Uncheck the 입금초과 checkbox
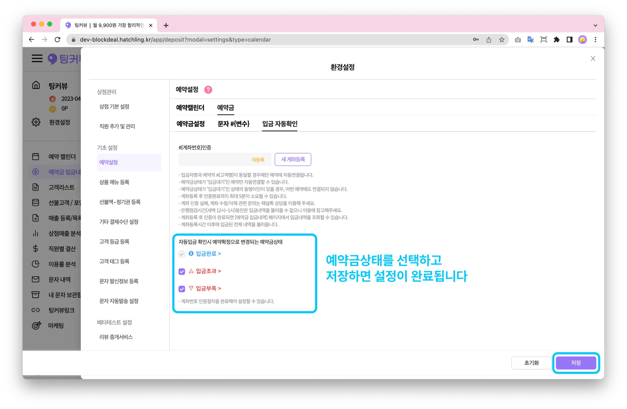627x409 pixels. click(182, 271)
